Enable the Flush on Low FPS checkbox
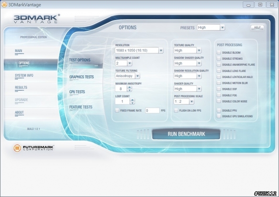The width and height of the screenshot is (279, 197). point(176,111)
